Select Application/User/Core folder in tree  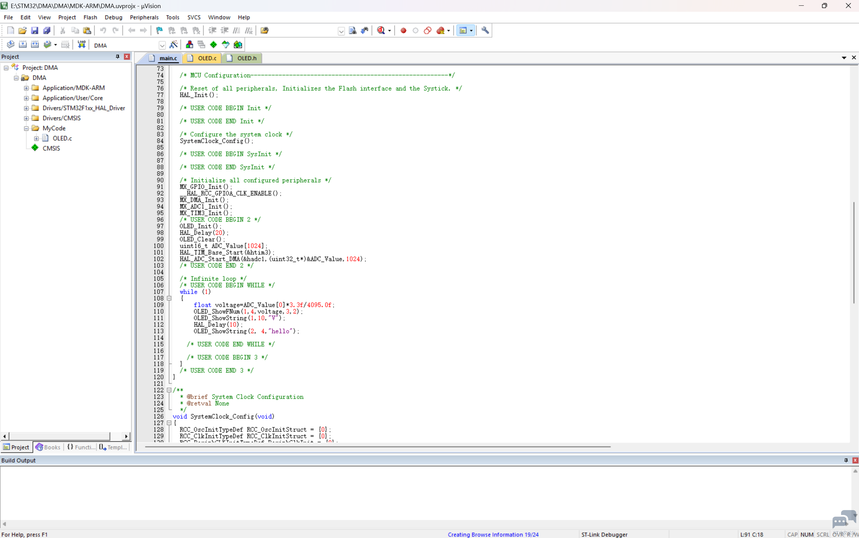click(73, 98)
